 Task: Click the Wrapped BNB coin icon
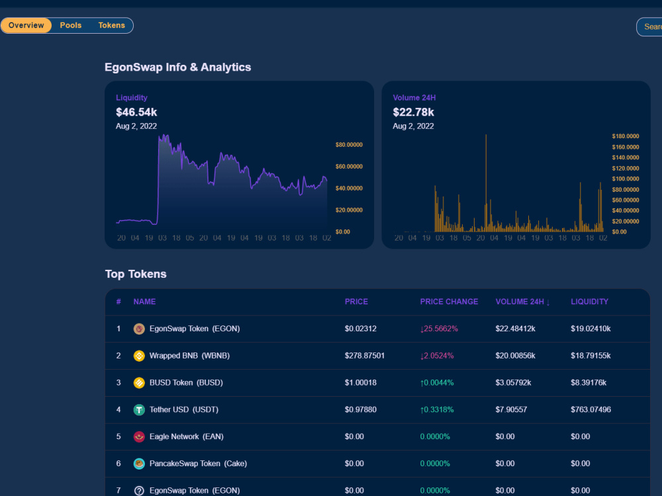pos(139,356)
